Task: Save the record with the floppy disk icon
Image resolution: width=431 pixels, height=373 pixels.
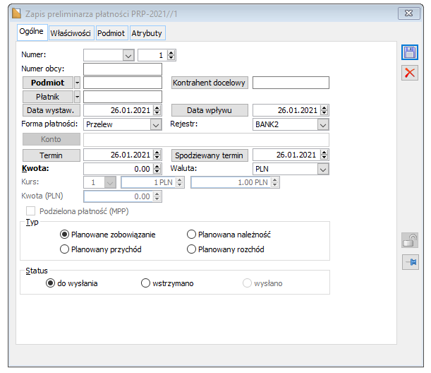Action: [x=410, y=52]
